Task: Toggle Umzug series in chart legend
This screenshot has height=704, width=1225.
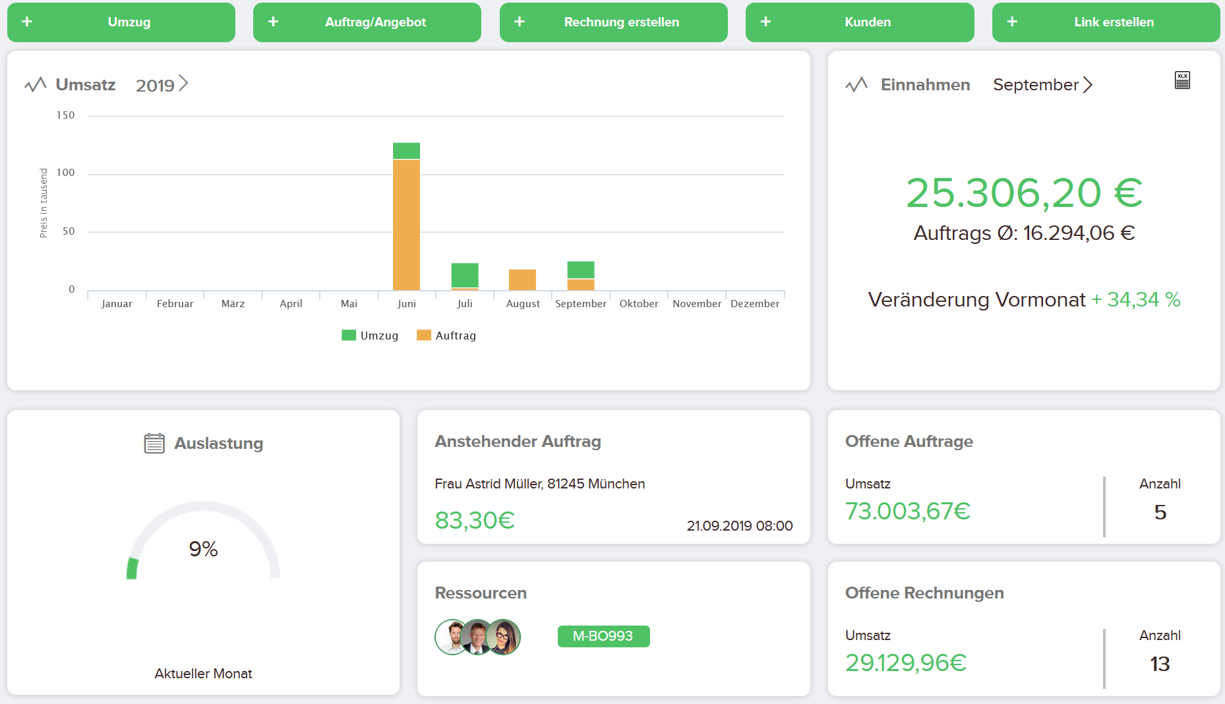Action: point(371,336)
